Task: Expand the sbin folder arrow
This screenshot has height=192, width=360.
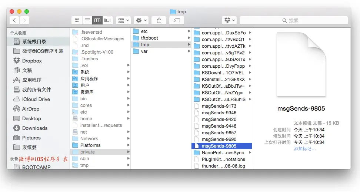Action: click(129, 158)
